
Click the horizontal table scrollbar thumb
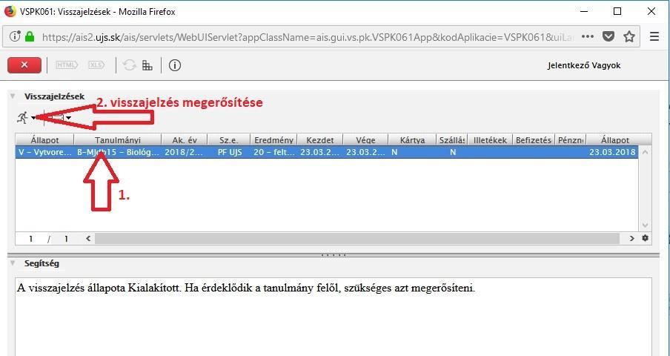pyautogui.click(x=356, y=239)
